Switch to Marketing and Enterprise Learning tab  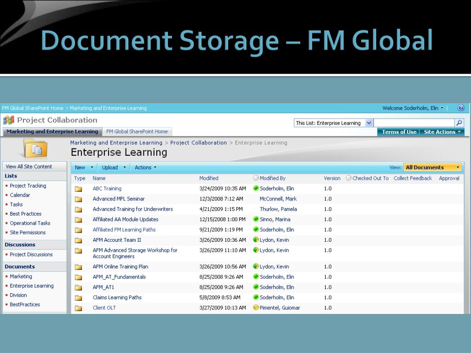pyautogui.click(x=52, y=131)
